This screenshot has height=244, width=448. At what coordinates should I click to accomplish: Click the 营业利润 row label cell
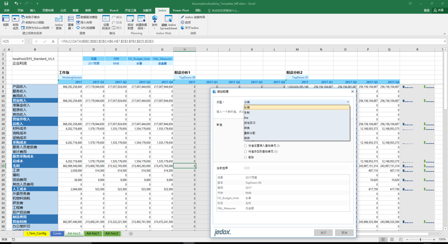(x=35, y=222)
